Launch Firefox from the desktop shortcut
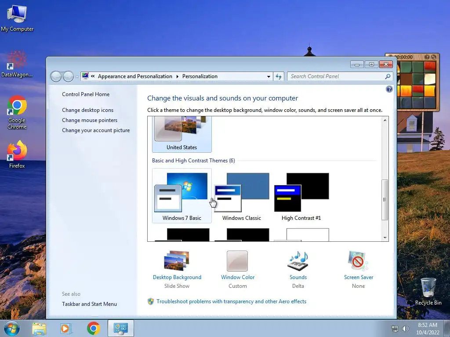This screenshot has width=450, height=337. (x=17, y=154)
